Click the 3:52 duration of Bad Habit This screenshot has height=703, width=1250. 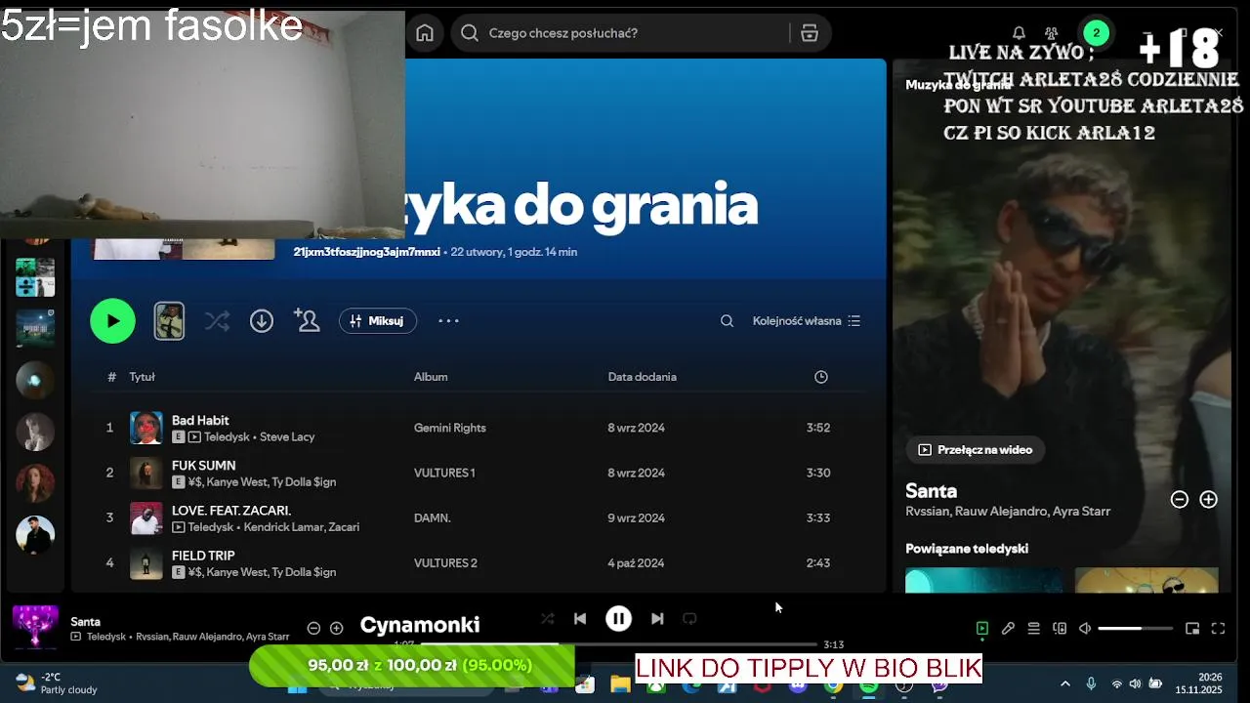pyautogui.click(x=818, y=428)
